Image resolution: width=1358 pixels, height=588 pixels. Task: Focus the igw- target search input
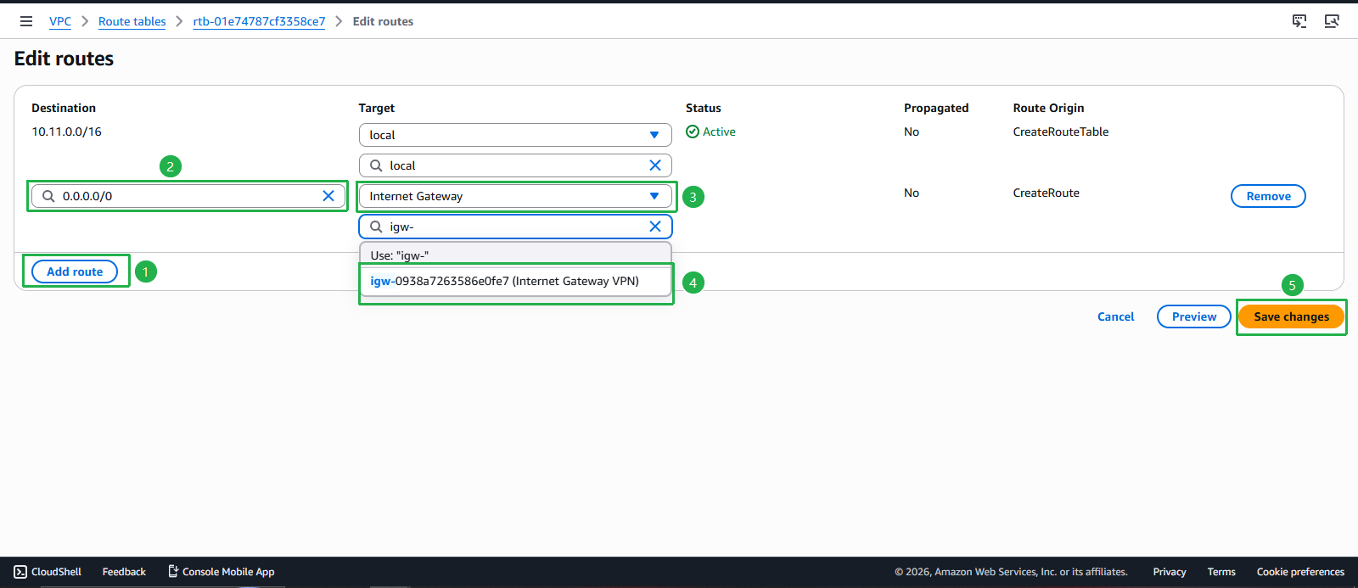[515, 227]
